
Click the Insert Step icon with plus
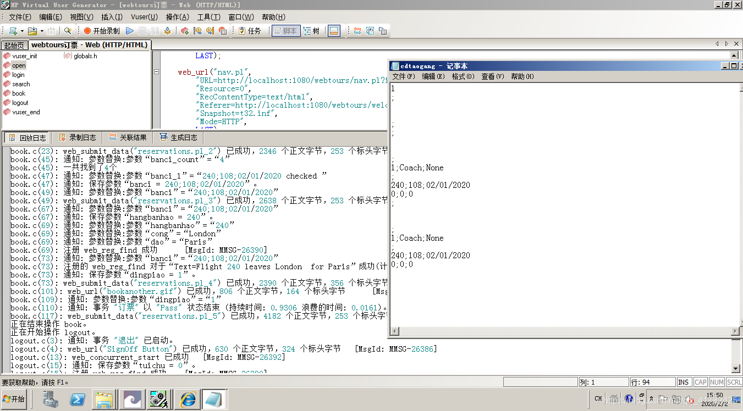point(185,31)
